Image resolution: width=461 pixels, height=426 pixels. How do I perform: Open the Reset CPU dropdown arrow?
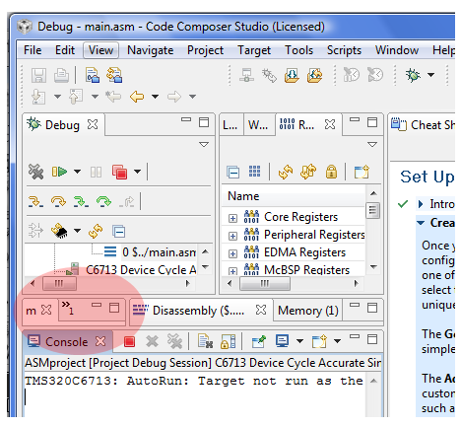point(77,231)
